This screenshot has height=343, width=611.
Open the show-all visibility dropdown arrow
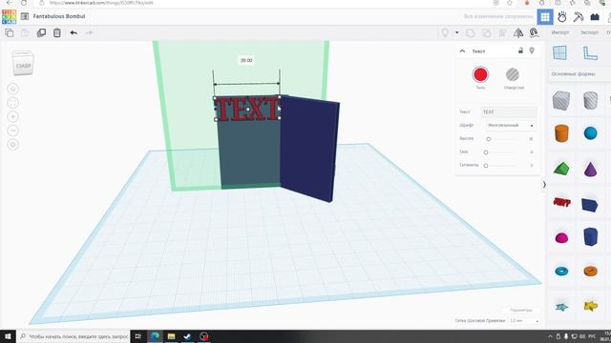pyautogui.click(x=456, y=32)
